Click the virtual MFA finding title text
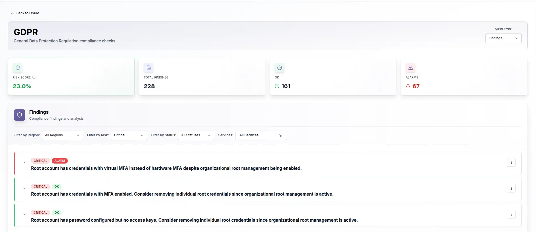 click(x=166, y=168)
